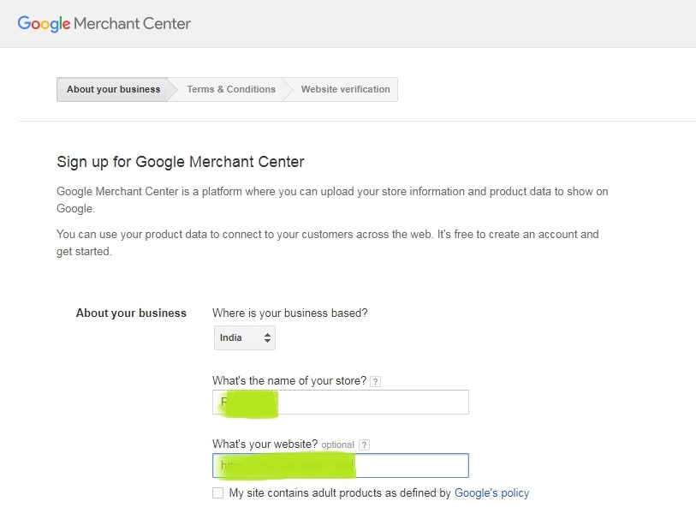696x531 pixels.
Task: Go to the 'Website verification' step
Action: [x=345, y=89]
